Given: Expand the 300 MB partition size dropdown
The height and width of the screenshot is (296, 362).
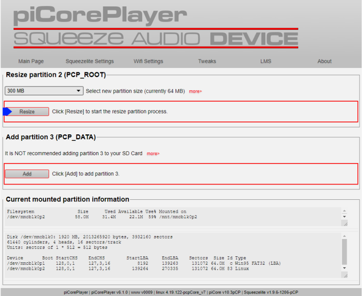Looking at the screenshot, I should [x=44, y=91].
